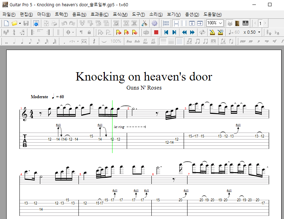Open the 효과음(C) menu
The width and height of the screenshot is (284, 219).
(99, 15)
